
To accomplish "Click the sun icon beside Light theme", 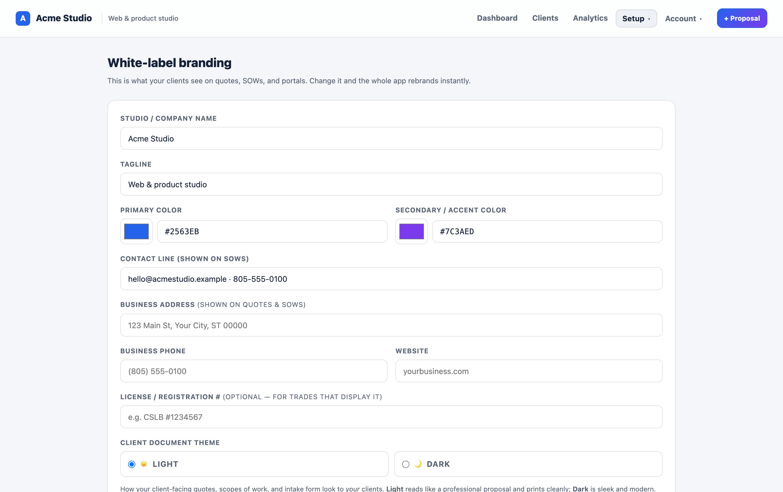I will tap(144, 464).
